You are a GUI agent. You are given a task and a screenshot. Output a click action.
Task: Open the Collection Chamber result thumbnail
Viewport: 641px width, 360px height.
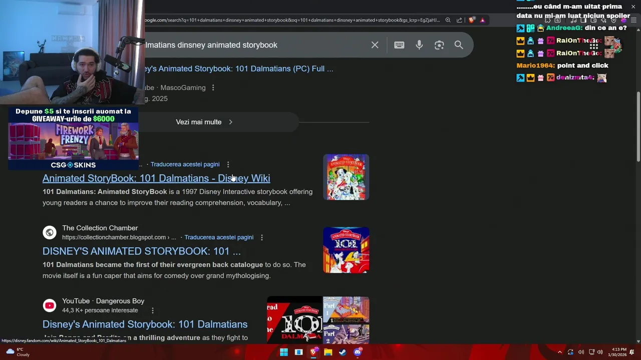point(346,250)
